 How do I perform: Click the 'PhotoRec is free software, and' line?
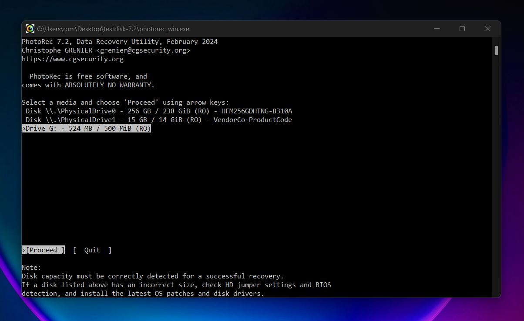[x=88, y=76]
